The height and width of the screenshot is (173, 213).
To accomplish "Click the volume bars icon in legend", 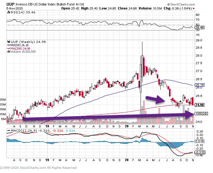I will point(9,51).
